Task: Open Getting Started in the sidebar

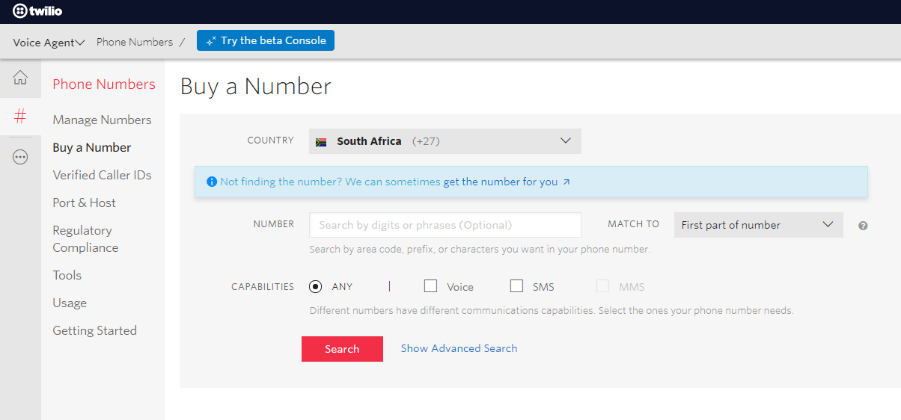Action: coord(94,330)
